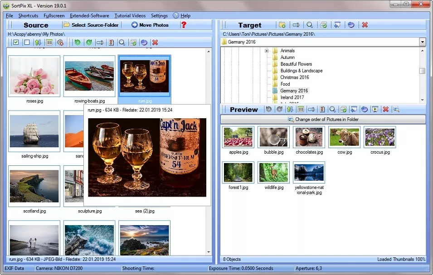This screenshot has width=433, height=275.
Task: Select Beautiful Flowers folder in tree
Action: [x=296, y=64]
